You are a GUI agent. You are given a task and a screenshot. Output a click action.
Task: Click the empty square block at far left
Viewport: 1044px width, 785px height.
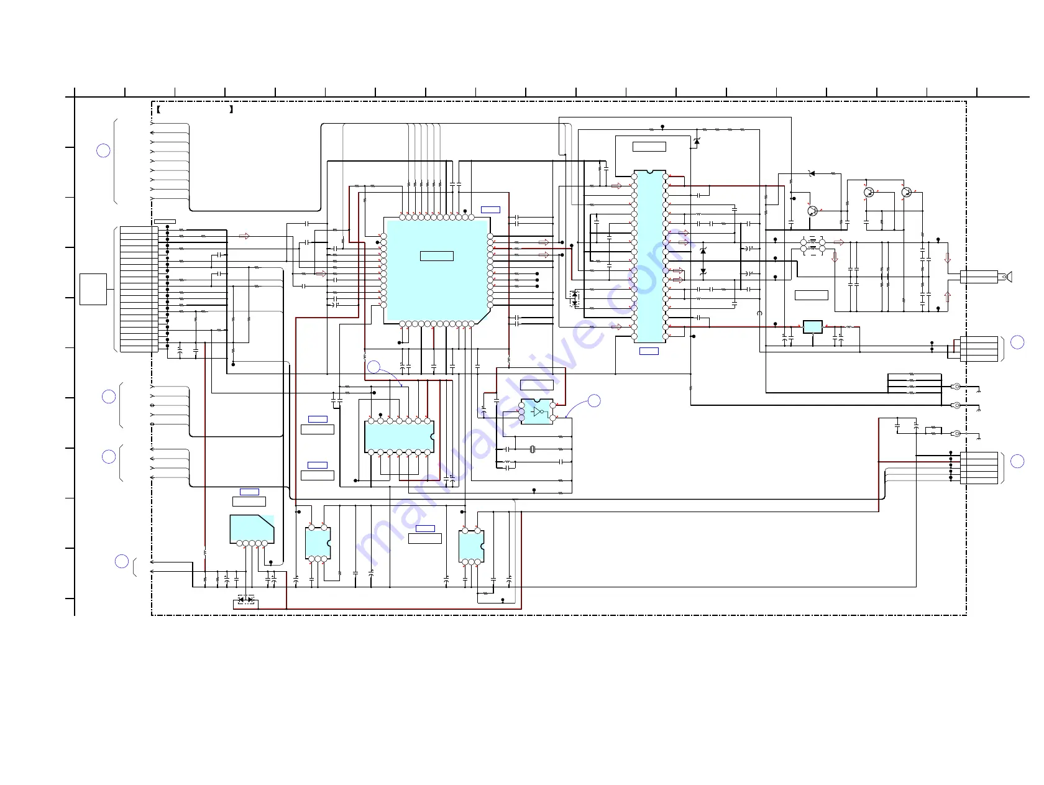93,289
